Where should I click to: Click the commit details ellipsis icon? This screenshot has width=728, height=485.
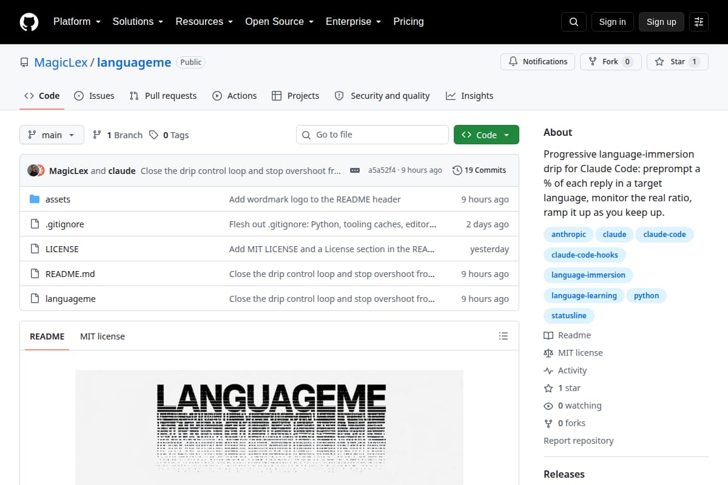click(355, 170)
